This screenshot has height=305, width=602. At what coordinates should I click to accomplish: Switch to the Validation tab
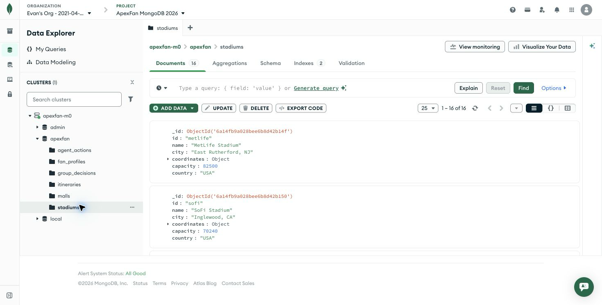click(351, 63)
